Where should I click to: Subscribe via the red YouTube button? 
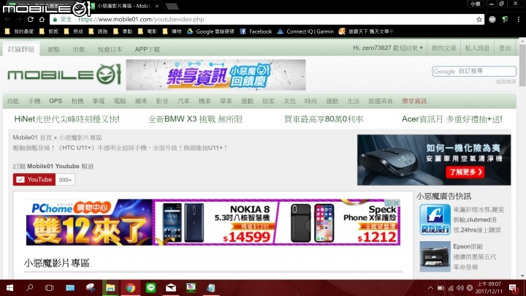point(34,180)
